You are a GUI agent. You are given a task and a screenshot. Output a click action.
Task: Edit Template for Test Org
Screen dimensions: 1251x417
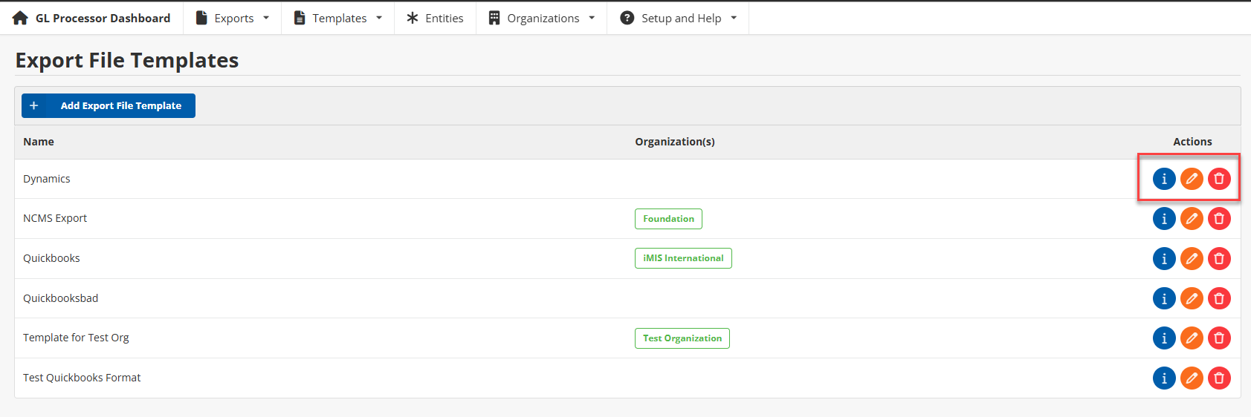click(1192, 338)
